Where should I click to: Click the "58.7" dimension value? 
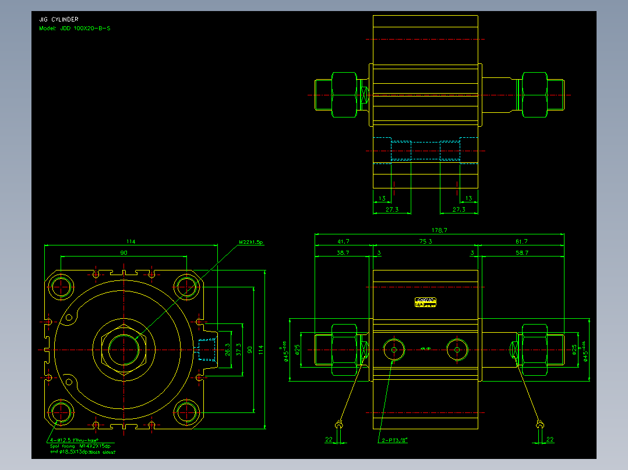coord(522,253)
